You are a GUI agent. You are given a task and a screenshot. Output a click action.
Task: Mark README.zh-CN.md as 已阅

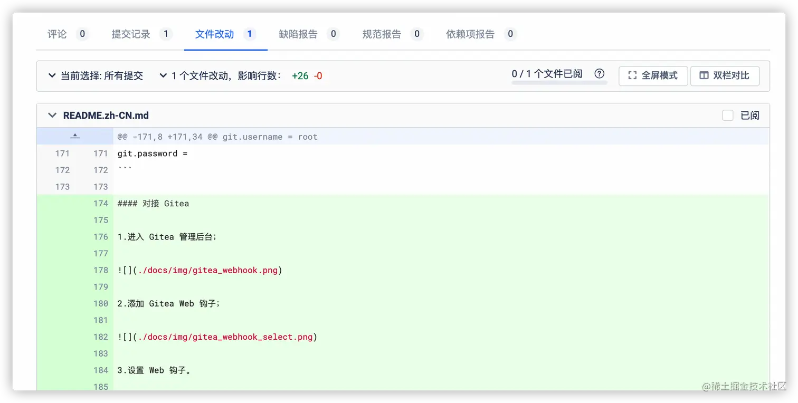coord(728,116)
